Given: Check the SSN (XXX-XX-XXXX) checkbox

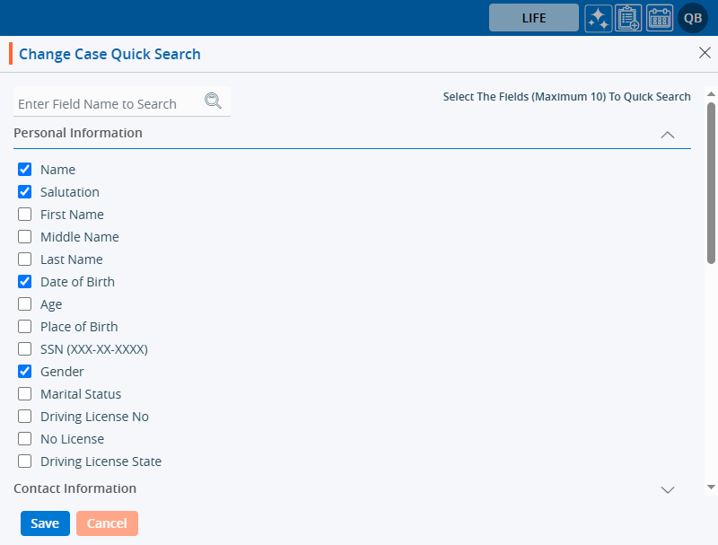Looking at the screenshot, I should coord(25,349).
